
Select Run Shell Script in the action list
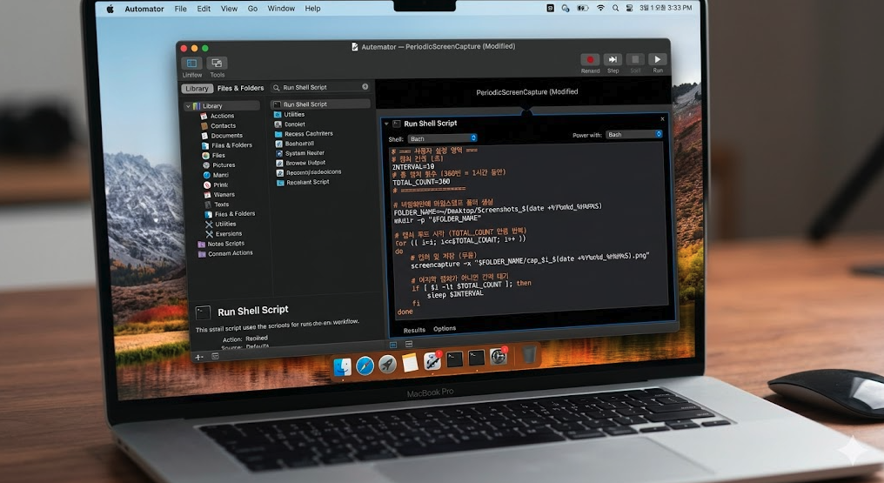pos(321,104)
